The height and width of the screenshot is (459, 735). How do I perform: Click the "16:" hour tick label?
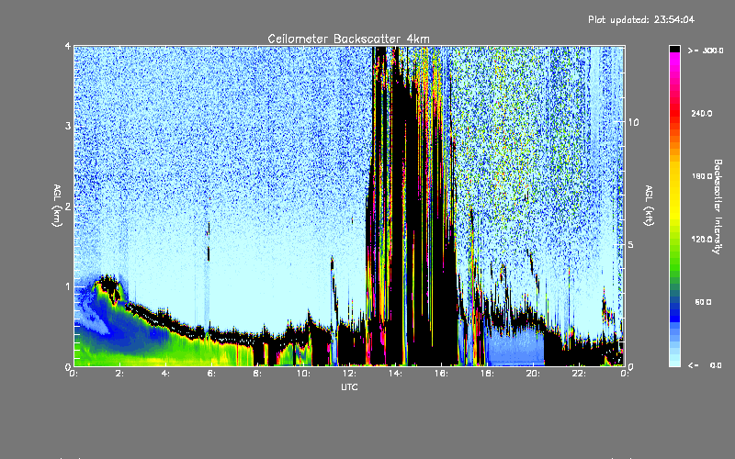[441, 374]
